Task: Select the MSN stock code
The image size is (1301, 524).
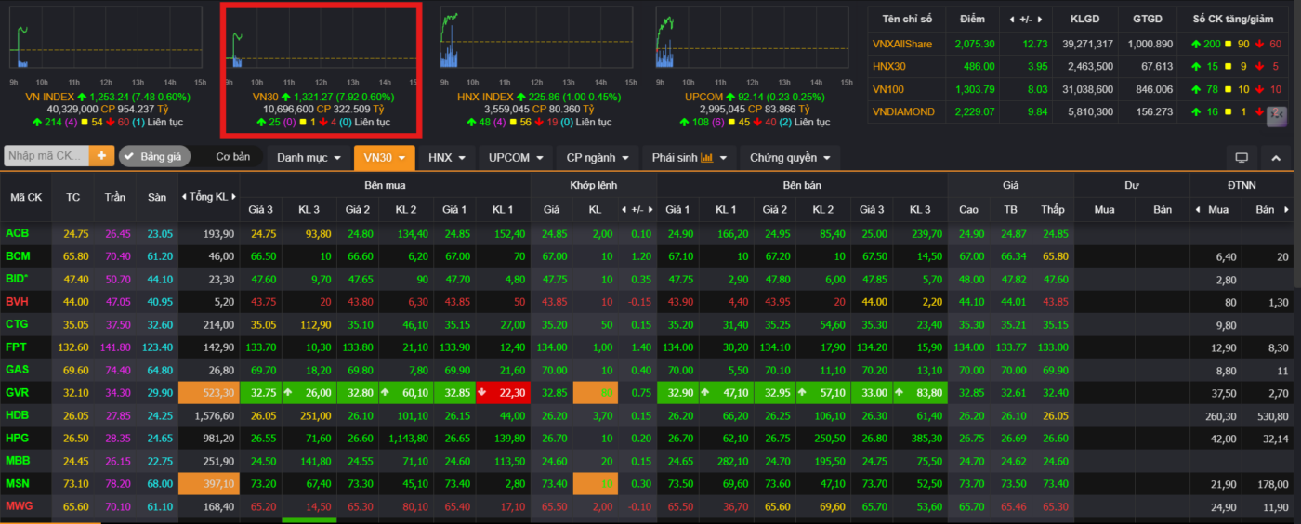Action: pyautogui.click(x=18, y=483)
